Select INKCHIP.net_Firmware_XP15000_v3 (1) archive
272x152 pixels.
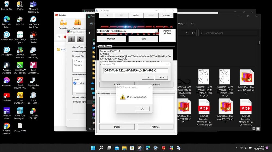click(225, 111)
